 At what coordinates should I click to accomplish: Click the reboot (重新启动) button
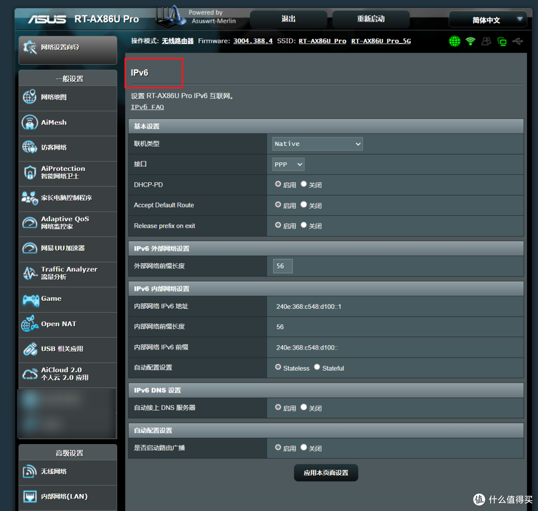click(x=371, y=19)
